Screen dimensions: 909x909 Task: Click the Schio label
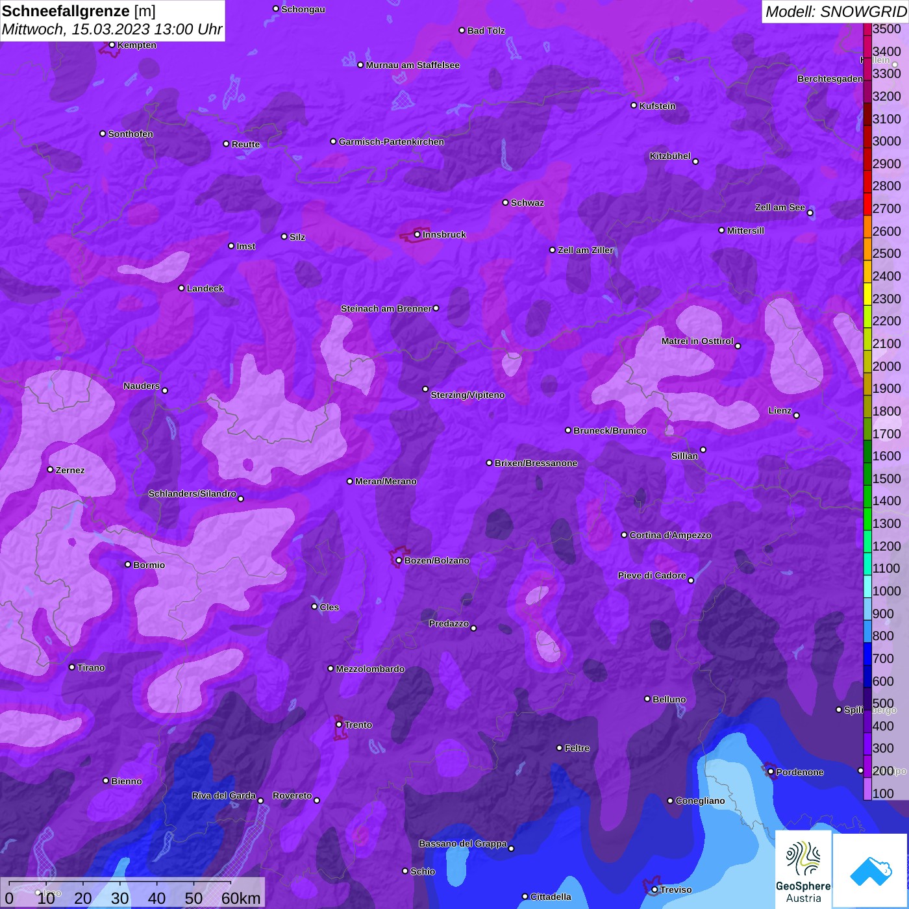423,871
